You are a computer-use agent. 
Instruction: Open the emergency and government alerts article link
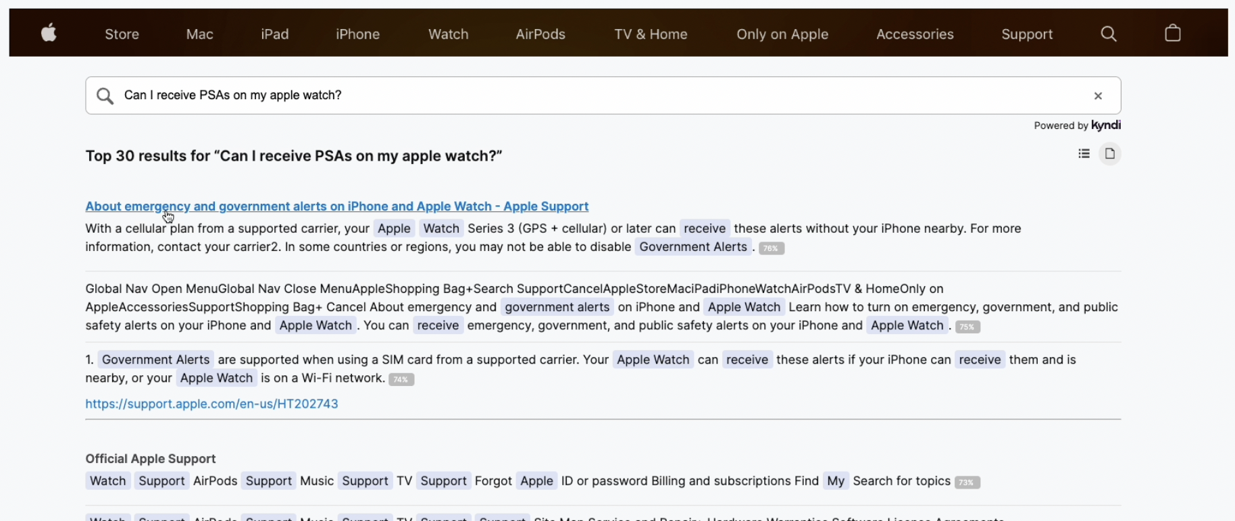click(337, 207)
